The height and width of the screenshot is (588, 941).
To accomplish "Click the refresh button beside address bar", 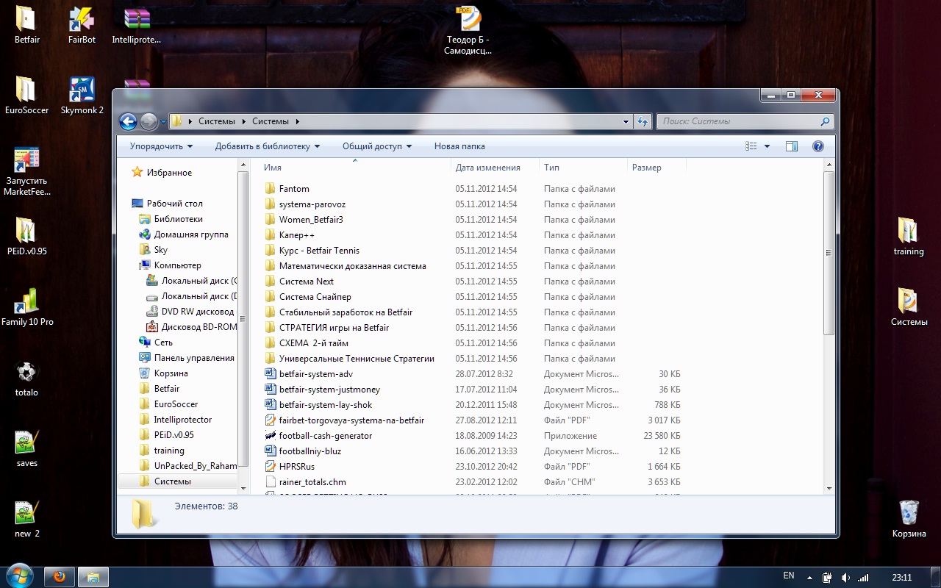I will [643, 121].
